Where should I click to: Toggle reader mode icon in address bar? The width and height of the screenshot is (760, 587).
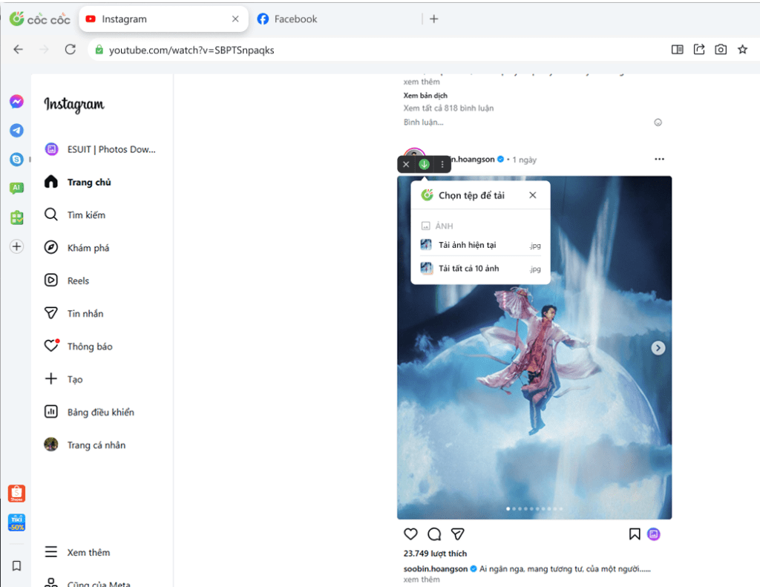[677, 50]
